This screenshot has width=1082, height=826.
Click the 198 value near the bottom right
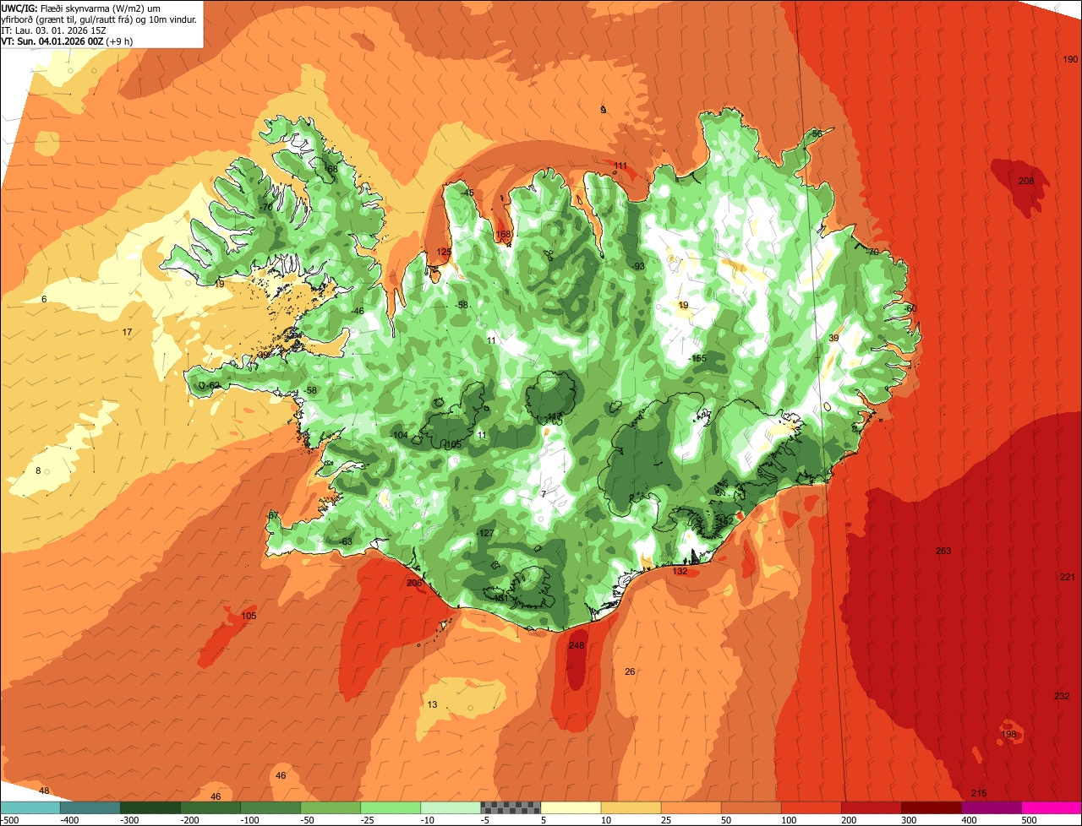click(1009, 734)
